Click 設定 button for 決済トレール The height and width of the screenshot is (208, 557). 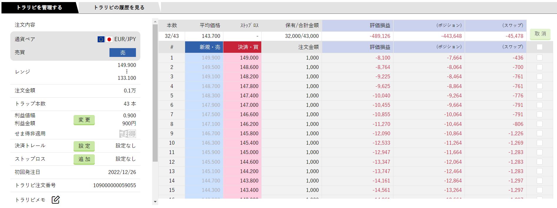(84, 146)
